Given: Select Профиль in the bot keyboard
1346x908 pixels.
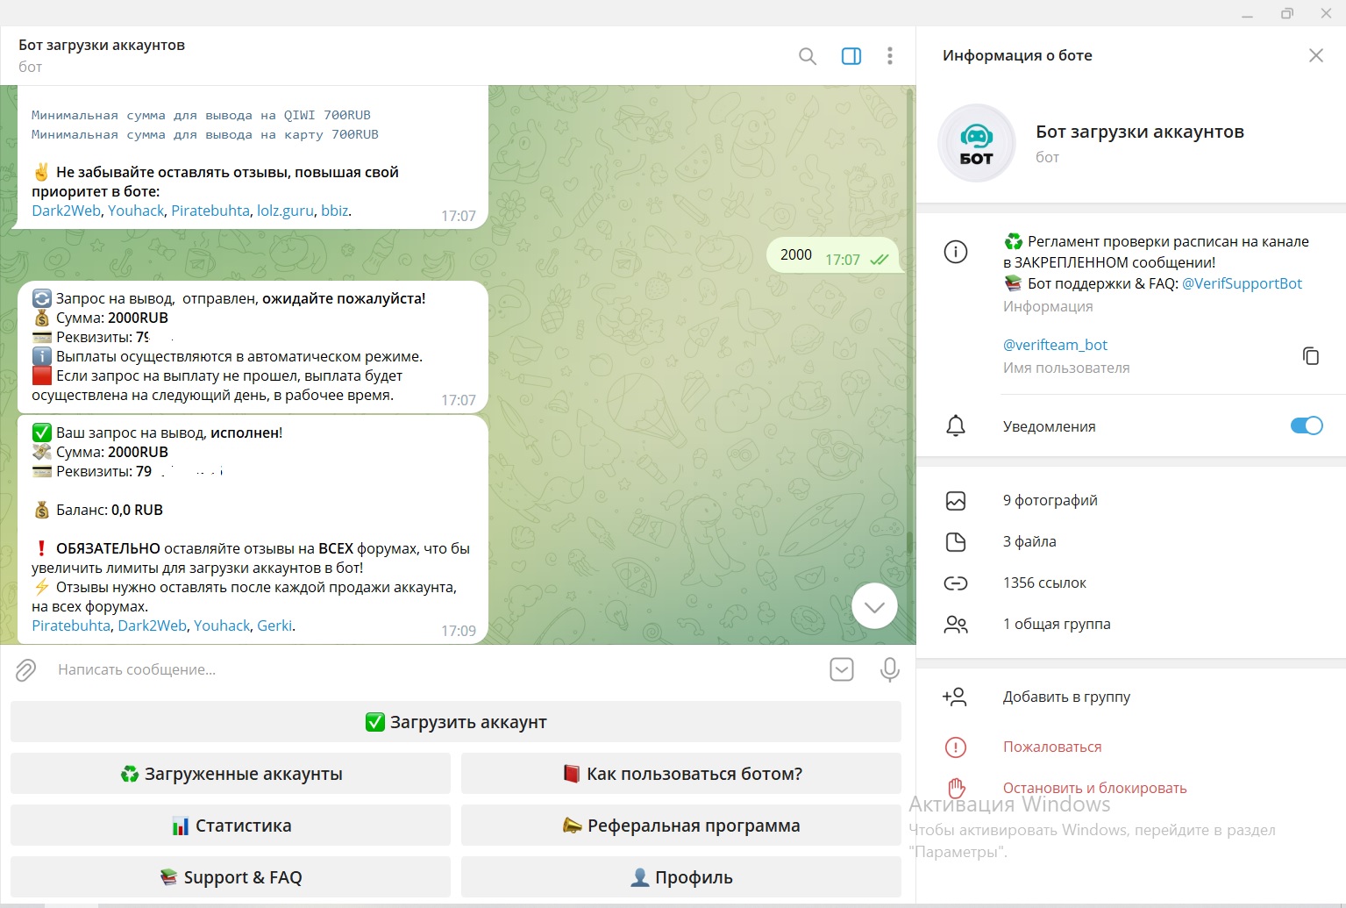Looking at the screenshot, I should click(x=681, y=877).
